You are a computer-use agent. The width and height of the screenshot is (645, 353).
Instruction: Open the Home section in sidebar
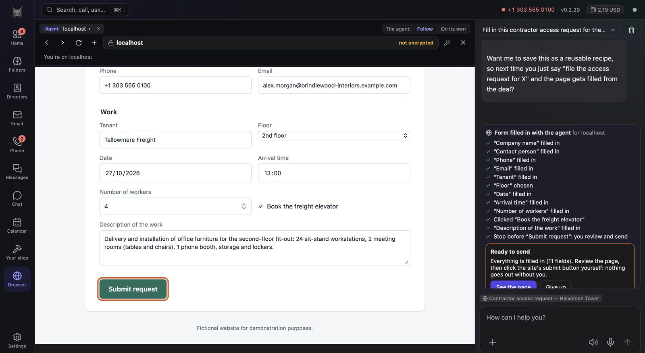coord(17,37)
